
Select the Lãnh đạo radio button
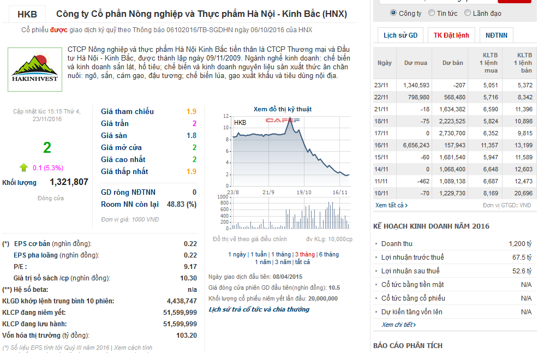point(467,13)
